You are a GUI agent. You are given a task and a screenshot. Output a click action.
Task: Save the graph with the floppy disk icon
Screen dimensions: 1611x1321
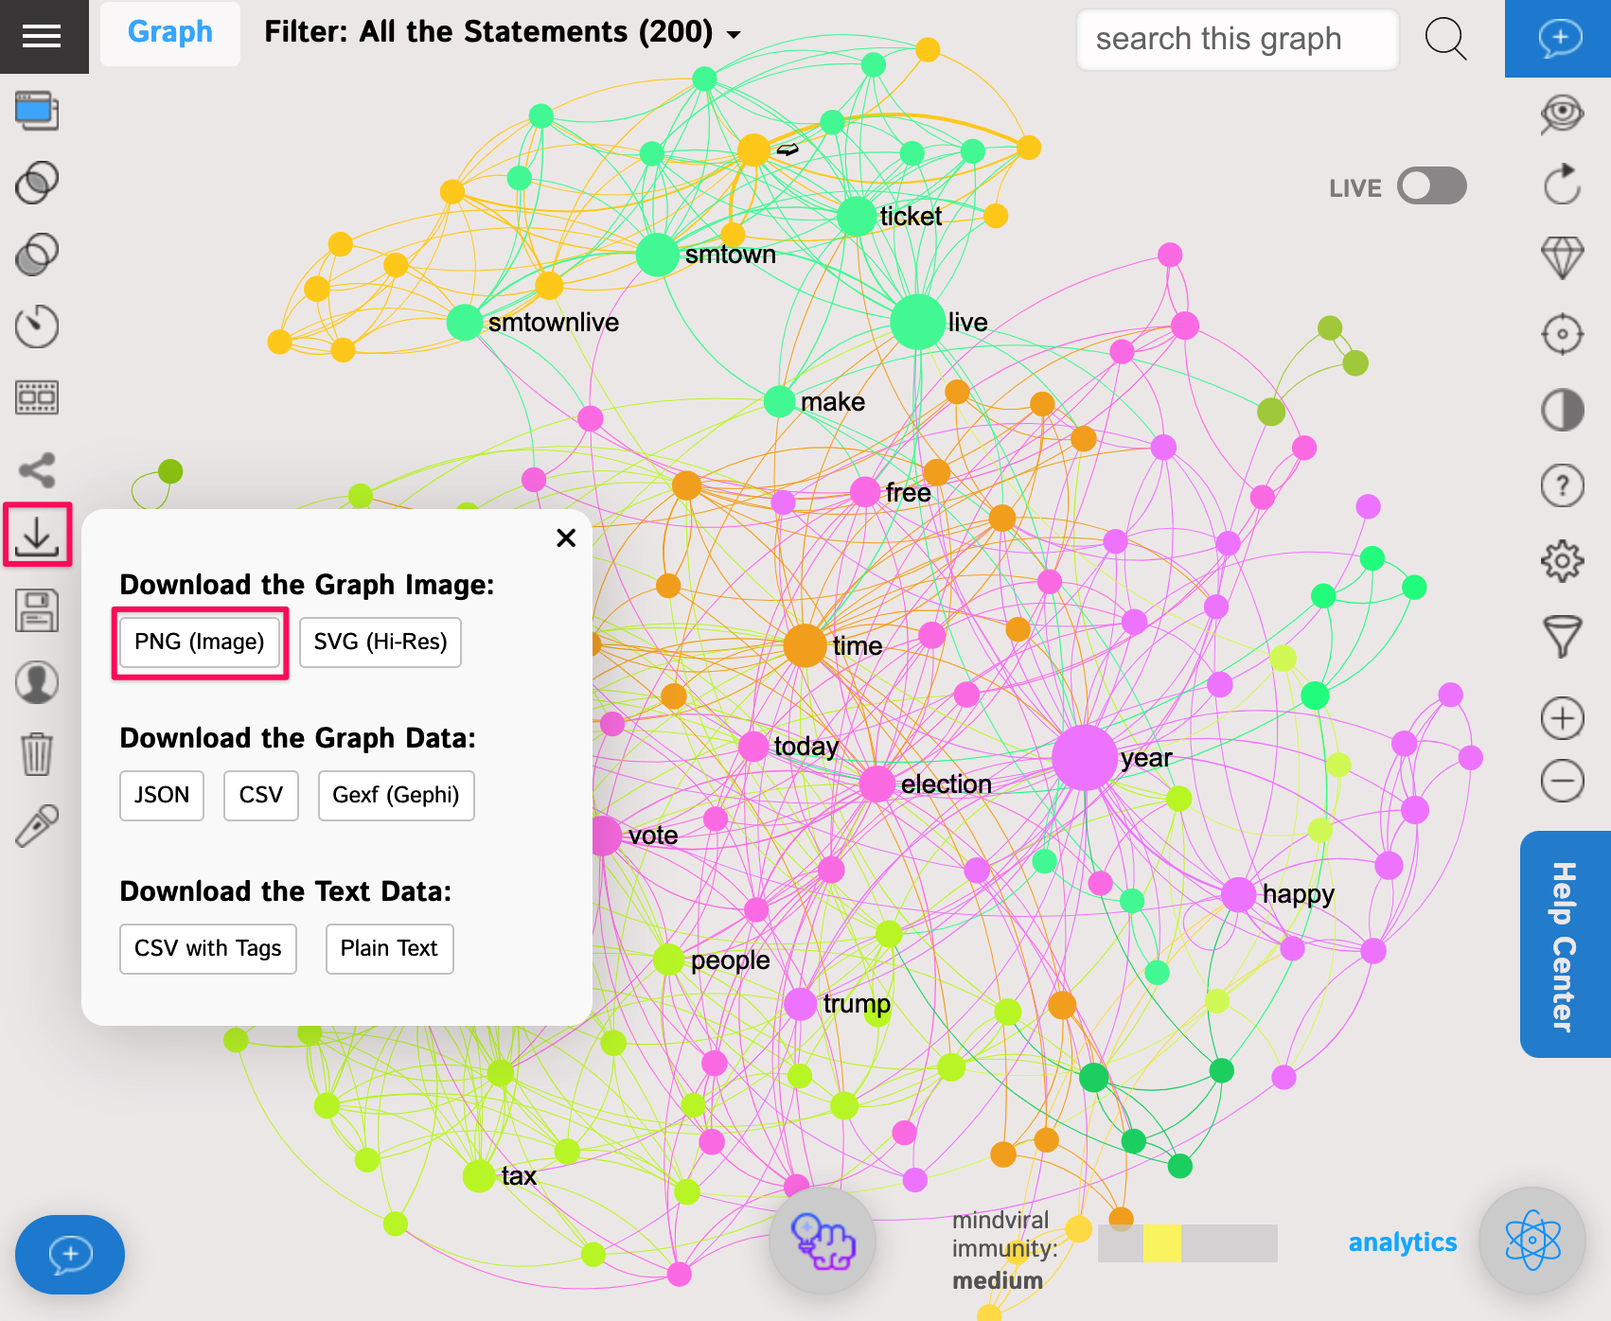click(37, 610)
